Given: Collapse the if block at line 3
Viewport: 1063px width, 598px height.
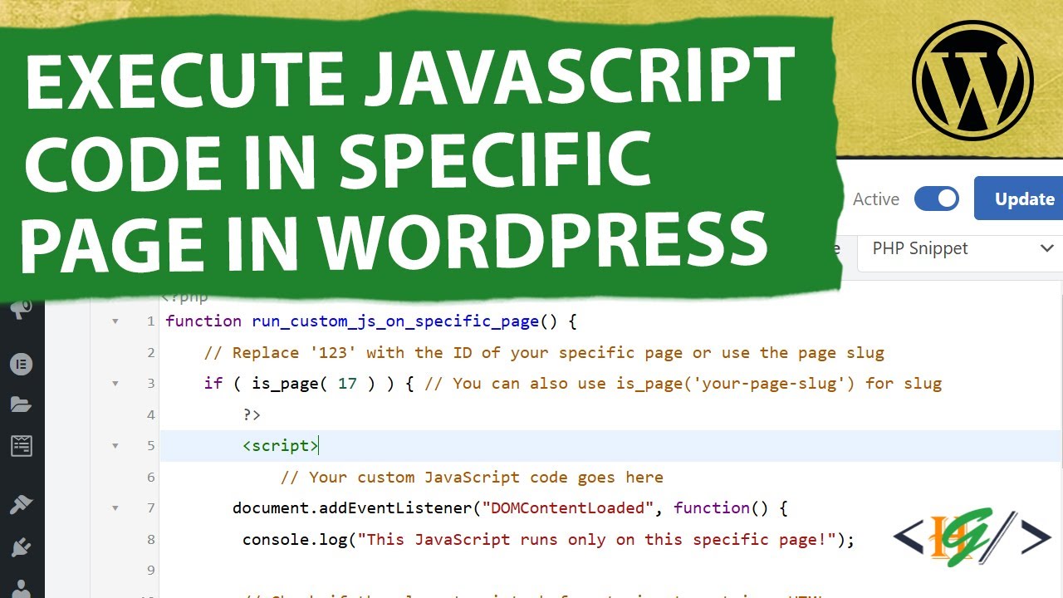Looking at the screenshot, I should (115, 384).
